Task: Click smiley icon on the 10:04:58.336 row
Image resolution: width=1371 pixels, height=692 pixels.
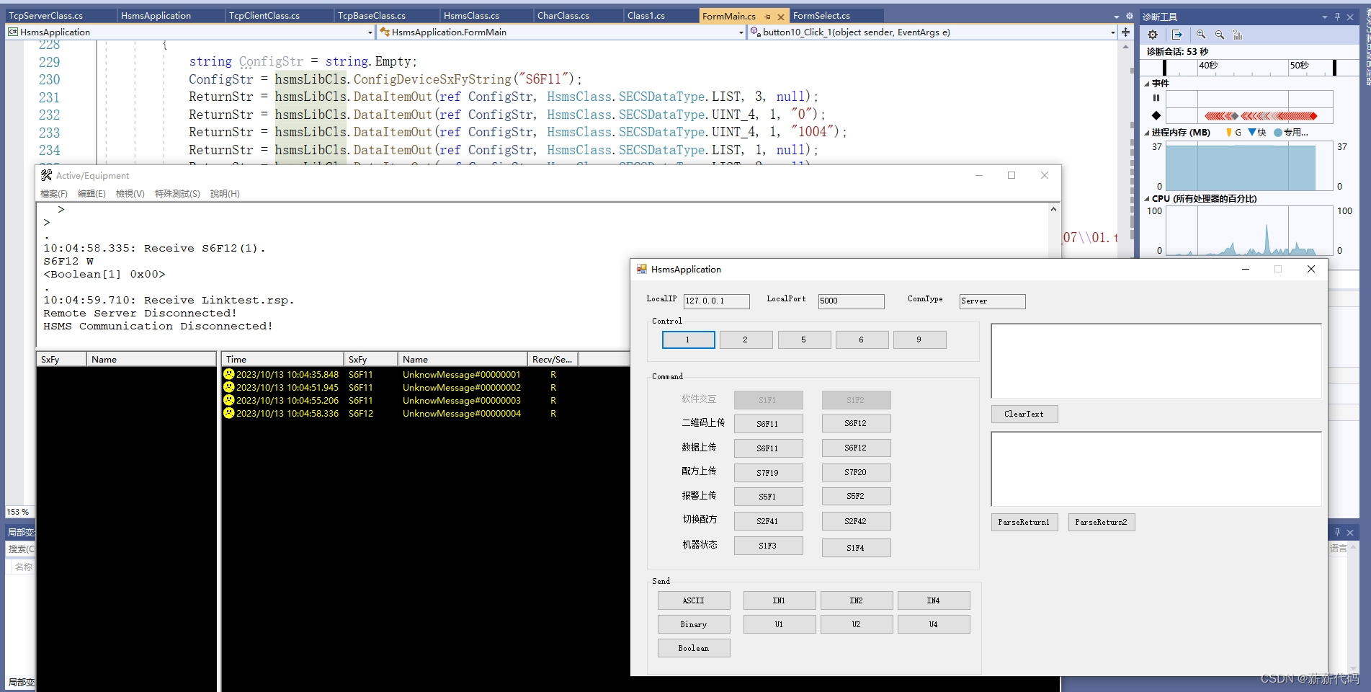Action: coord(229,413)
